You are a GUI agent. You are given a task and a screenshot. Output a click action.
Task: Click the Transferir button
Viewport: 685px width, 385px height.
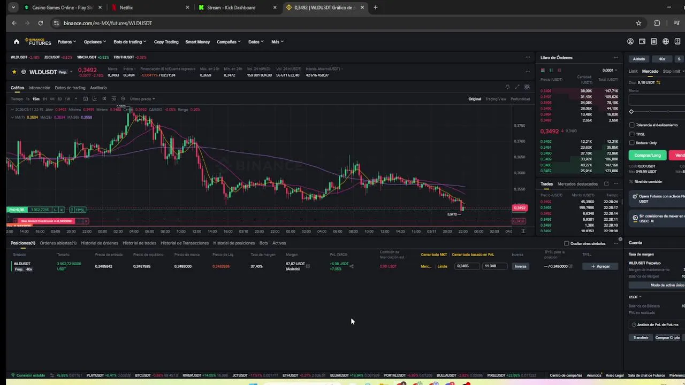641,337
